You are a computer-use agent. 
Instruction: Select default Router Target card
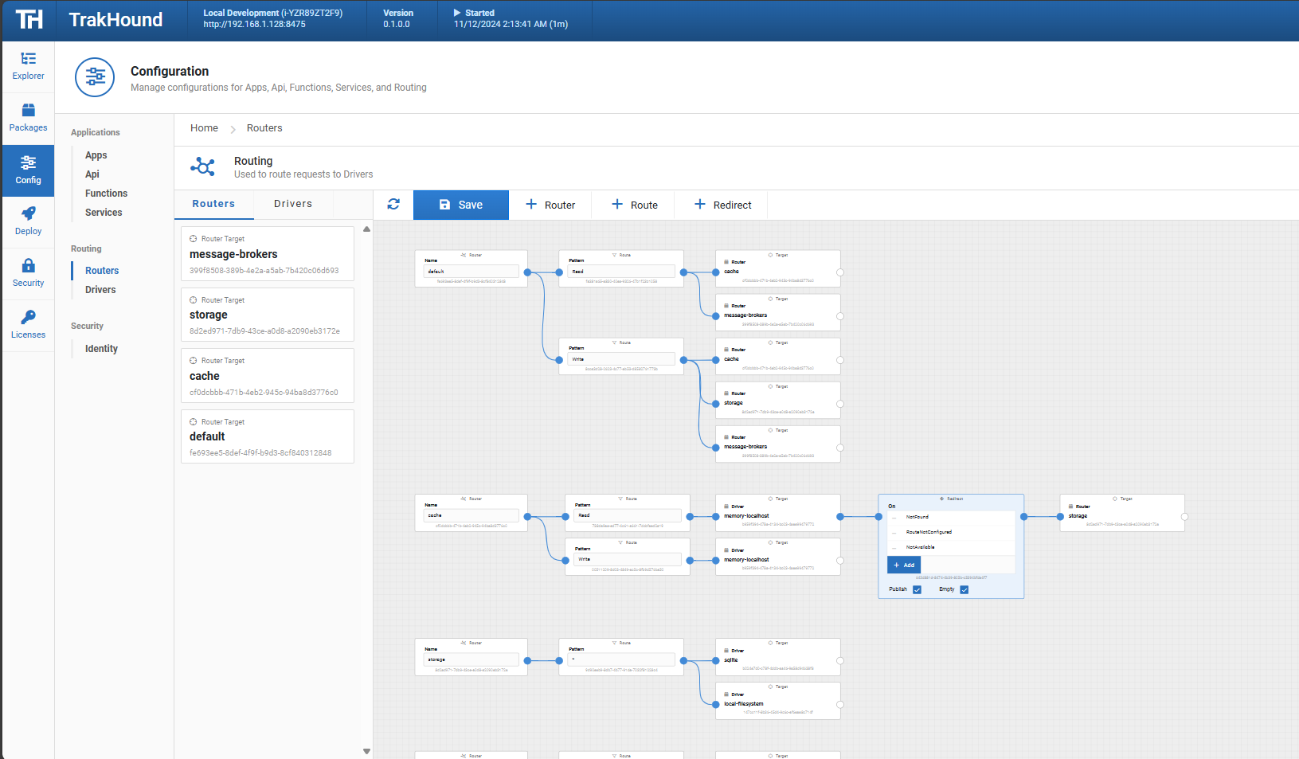coord(268,436)
